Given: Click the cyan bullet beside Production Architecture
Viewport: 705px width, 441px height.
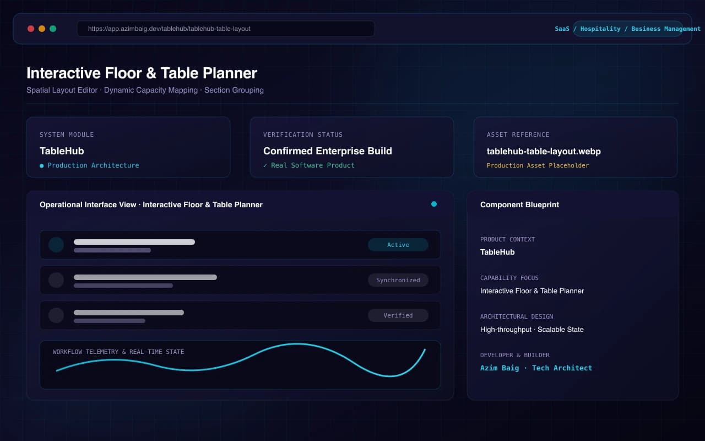Looking at the screenshot, I should (42, 165).
